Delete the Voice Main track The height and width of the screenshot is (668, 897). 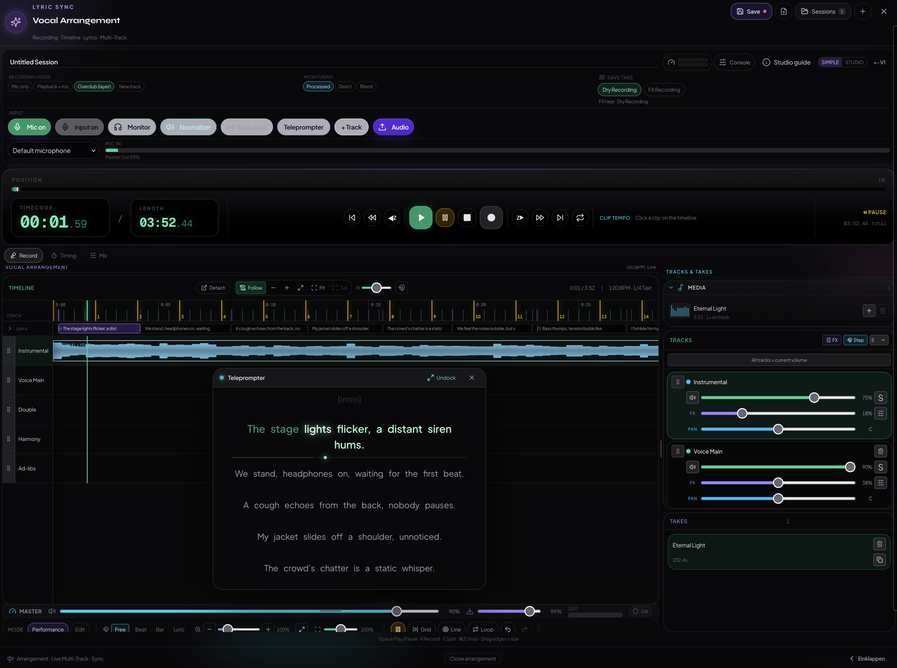[880, 451]
